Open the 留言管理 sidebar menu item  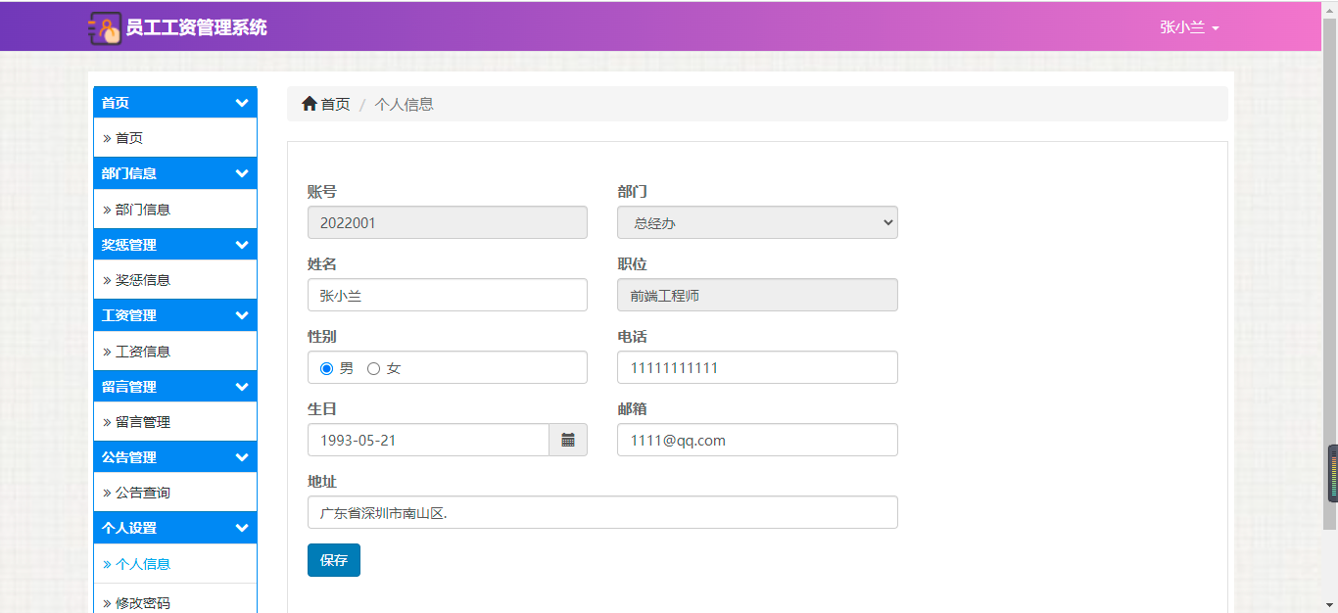pos(175,422)
